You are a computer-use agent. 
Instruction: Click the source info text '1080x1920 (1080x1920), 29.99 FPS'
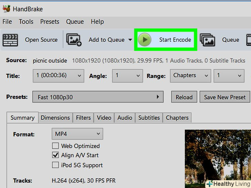tap(118, 61)
